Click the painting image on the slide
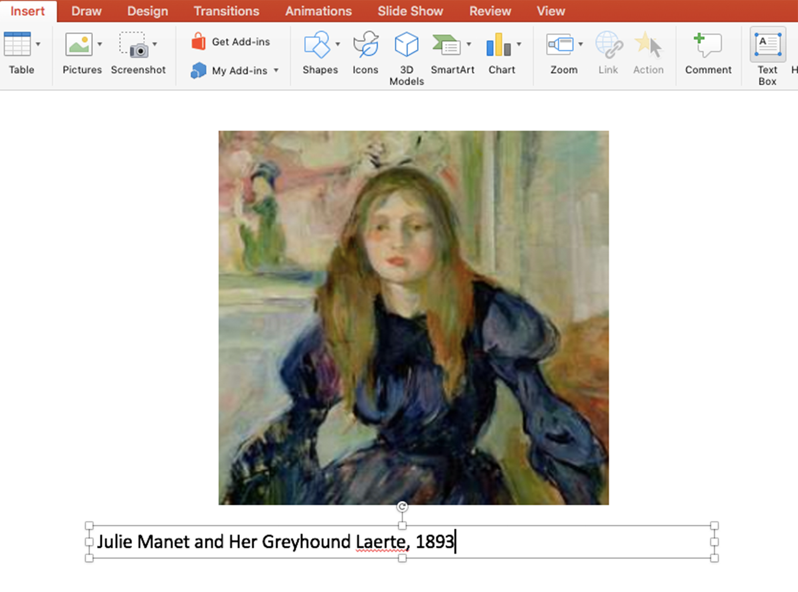Viewport: 798px width, 592px height. (x=413, y=318)
